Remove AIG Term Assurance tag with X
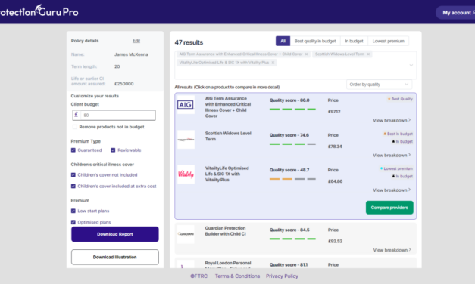Screen dimensions: 475x284 point(306,54)
